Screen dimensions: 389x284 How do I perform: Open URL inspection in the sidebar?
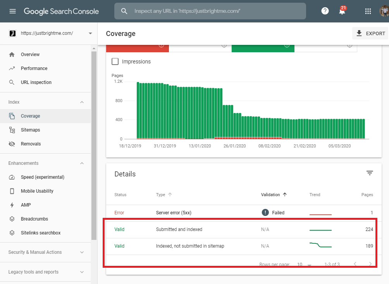(x=45, y=82)
